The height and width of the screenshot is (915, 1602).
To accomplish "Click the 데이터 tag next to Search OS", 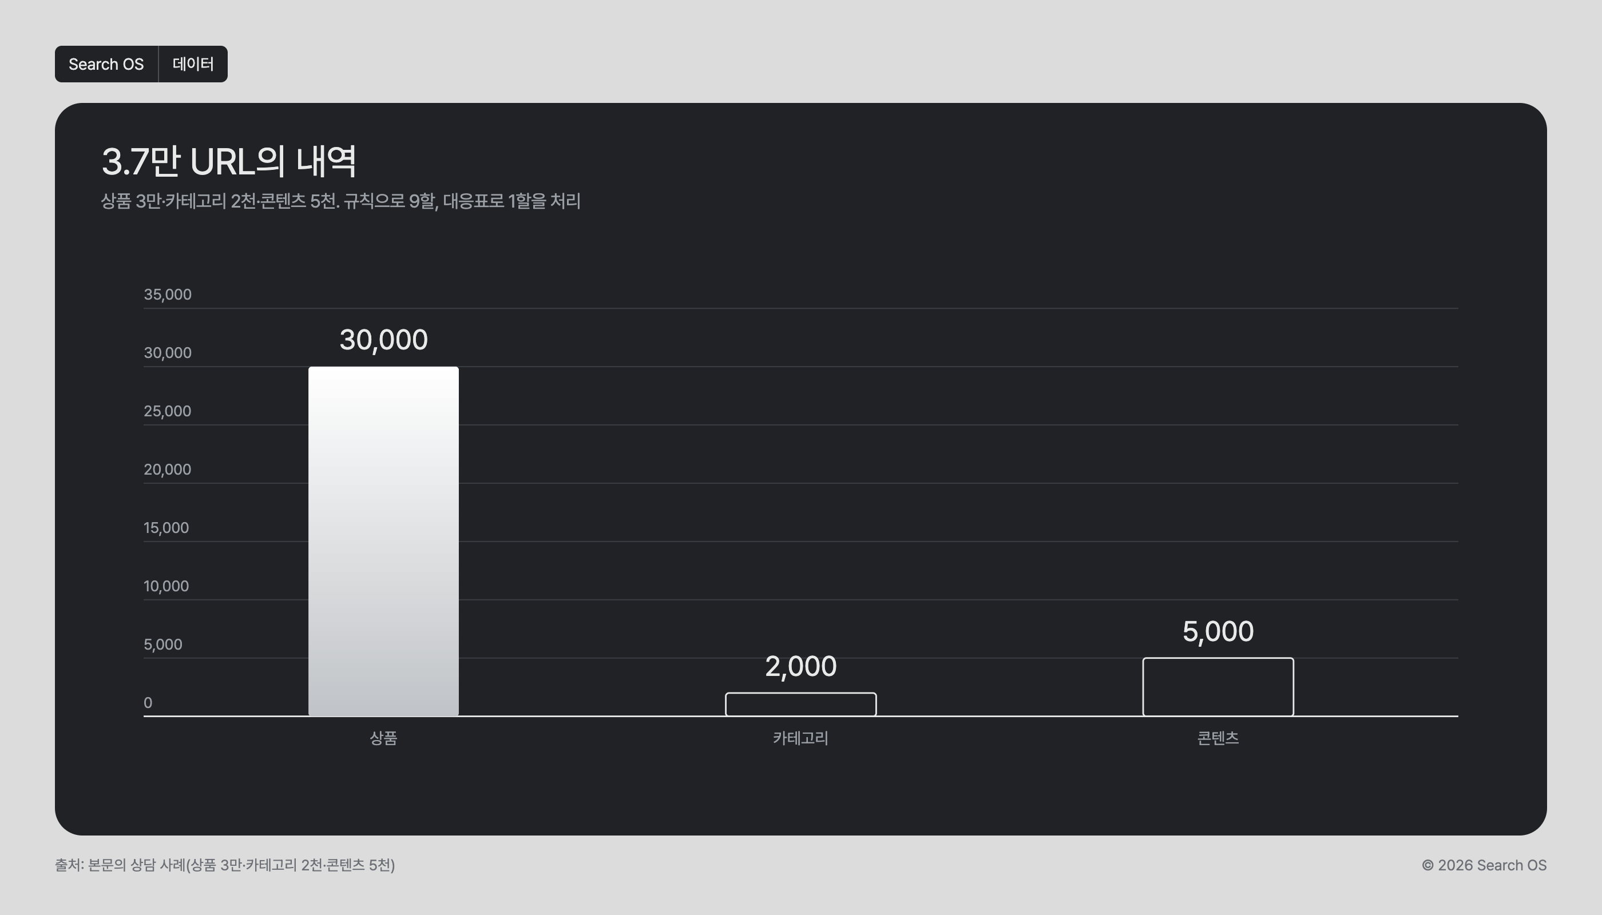I will [193, 64].
